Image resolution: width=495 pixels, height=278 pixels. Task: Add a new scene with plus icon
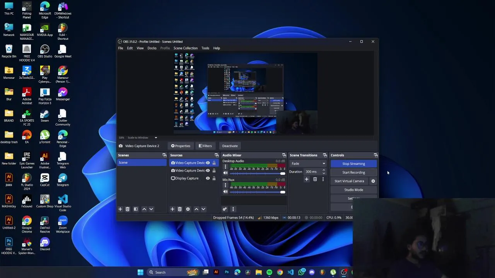(x=120, y=209)
